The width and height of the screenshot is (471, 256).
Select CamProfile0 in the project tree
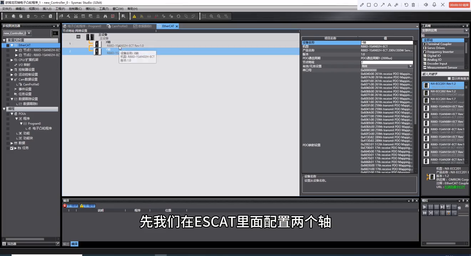pos(31,85)
